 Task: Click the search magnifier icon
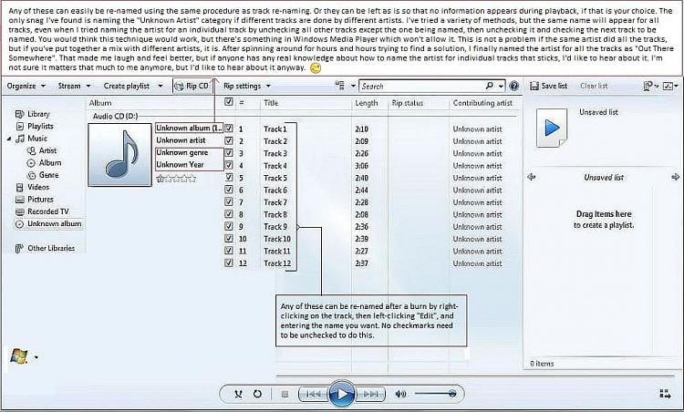490,86
